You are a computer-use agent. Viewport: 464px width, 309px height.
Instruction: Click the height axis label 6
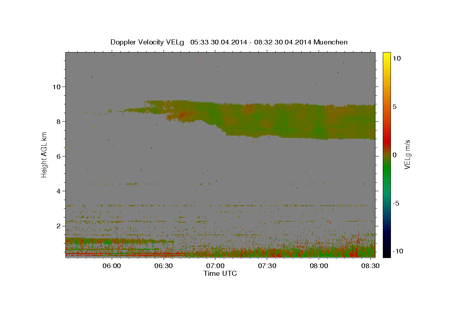tap(59, 156)
